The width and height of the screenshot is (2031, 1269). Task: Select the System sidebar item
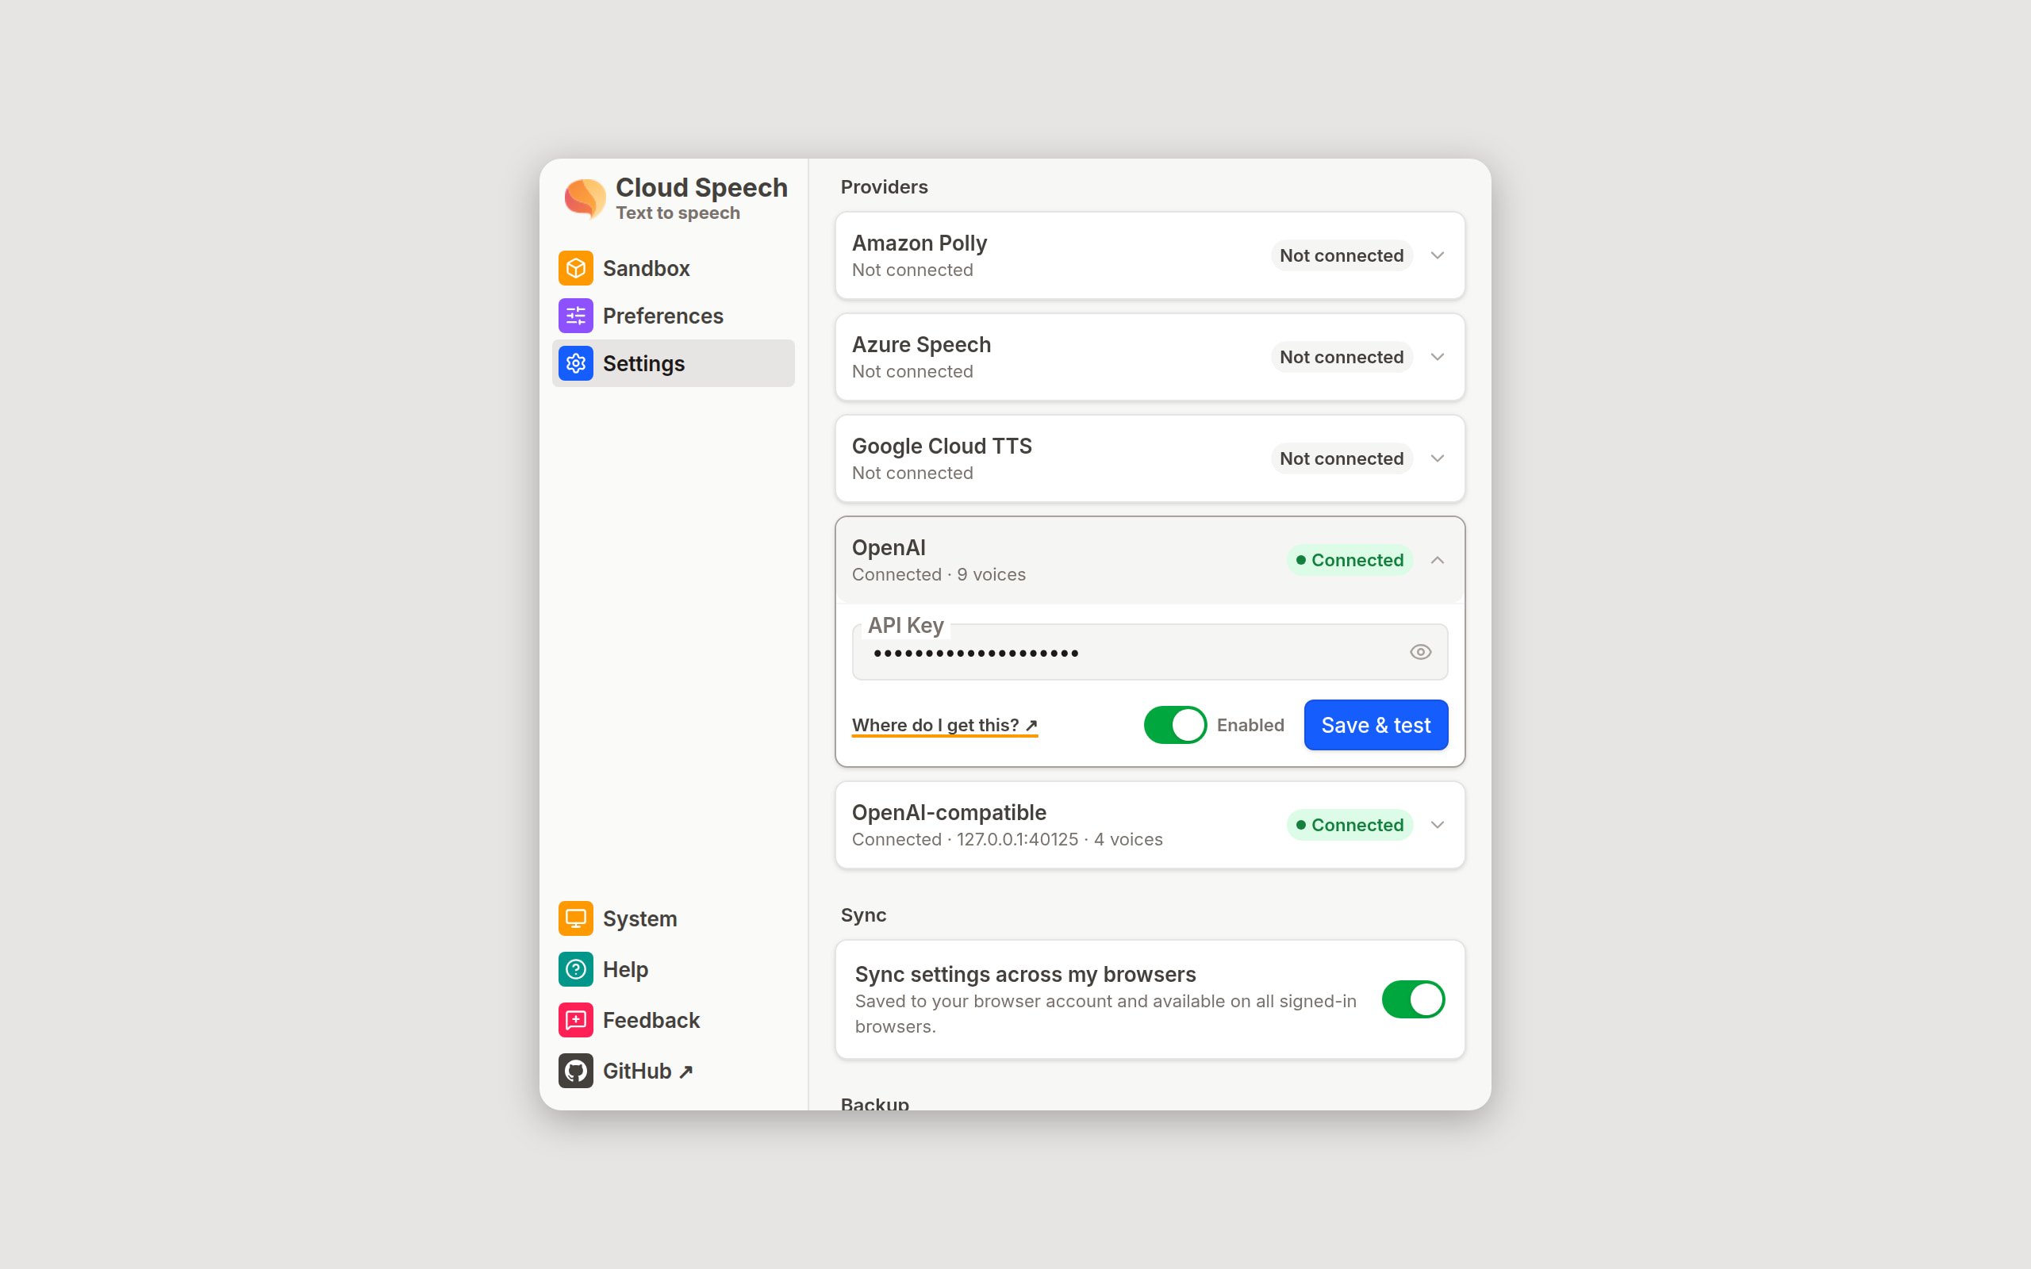[x=673, y=918]
